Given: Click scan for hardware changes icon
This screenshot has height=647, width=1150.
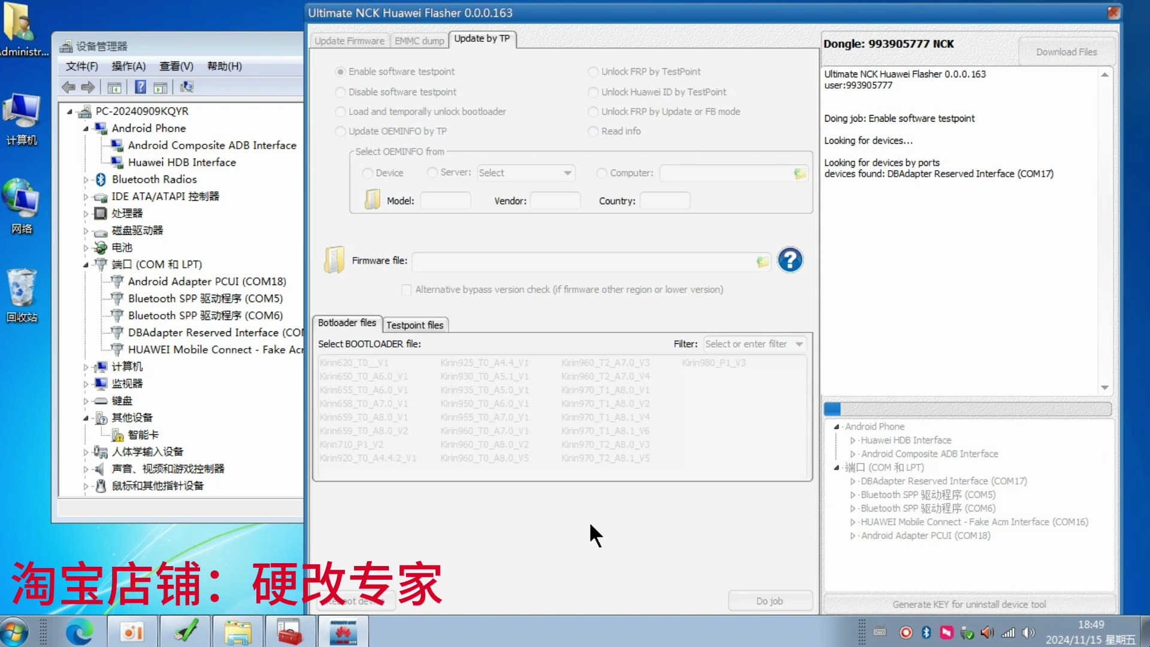Looking at the screenshot, I should point(187,87).
